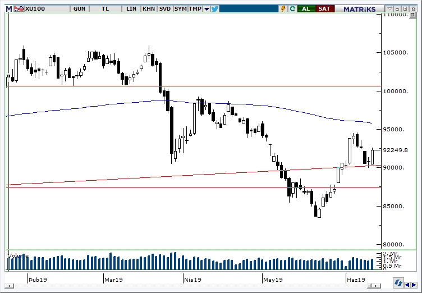
Task: Click the 0.5 Mr volume axis label
Action: (392, 266)
